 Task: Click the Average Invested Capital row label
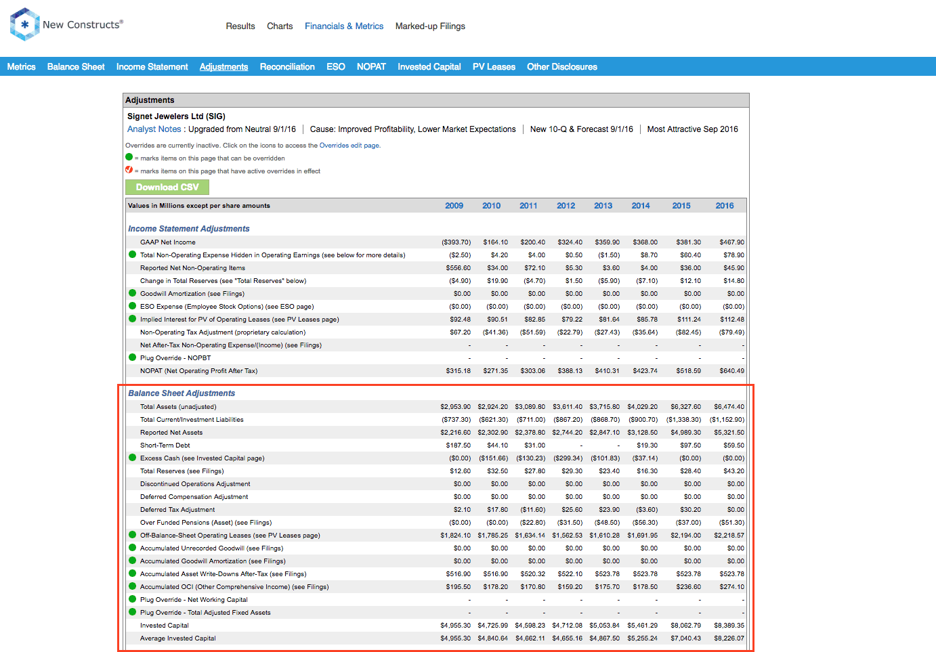tap(177, 638)
